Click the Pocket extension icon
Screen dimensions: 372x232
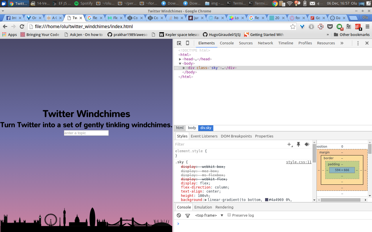tap(330, 27)
